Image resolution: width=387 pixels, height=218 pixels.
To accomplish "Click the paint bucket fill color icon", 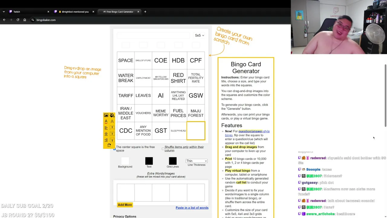I will (x=112, y=115).
